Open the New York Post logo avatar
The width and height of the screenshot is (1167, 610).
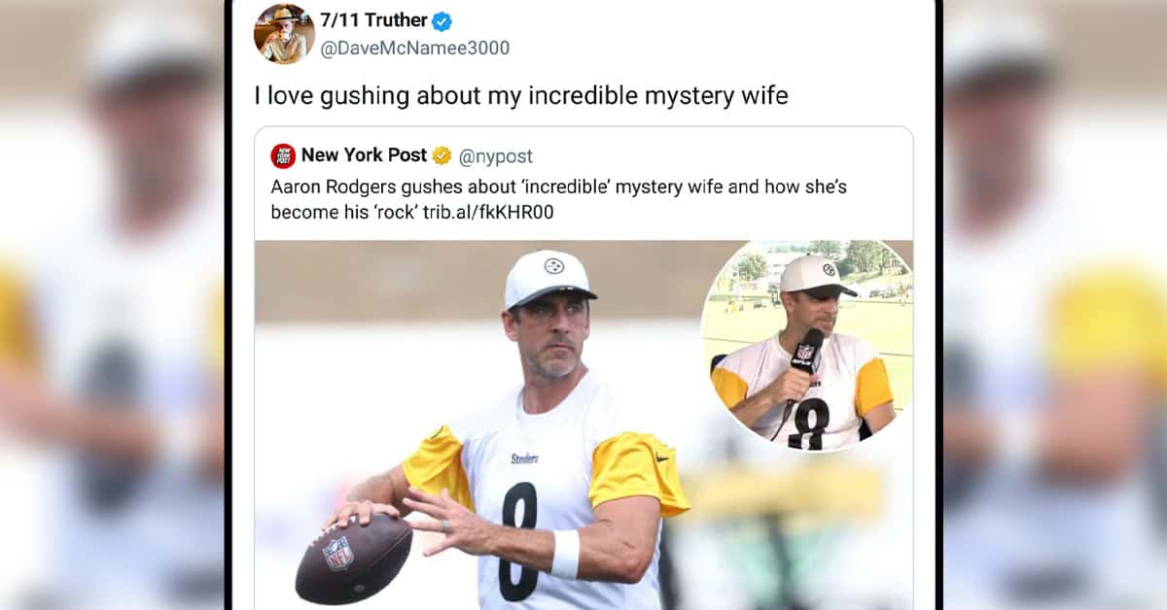tap(283, 155)
